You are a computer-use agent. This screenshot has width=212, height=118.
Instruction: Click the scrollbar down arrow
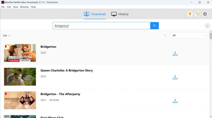click(211, 117)
